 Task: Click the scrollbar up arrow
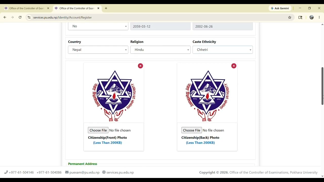tap(322, 25)
